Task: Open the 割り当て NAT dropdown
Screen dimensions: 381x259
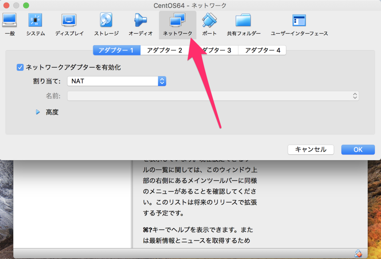Action: 116,81
